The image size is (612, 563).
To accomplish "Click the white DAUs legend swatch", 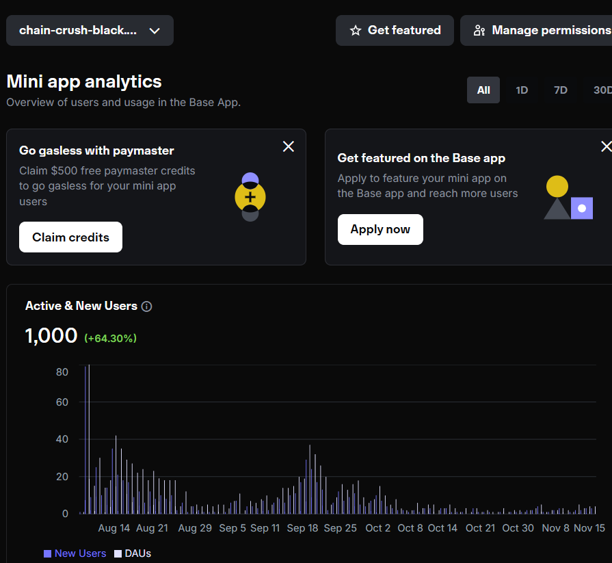I will point(118,553).
